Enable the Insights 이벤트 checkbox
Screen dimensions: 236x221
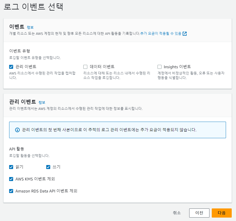[x=160, y=67]
